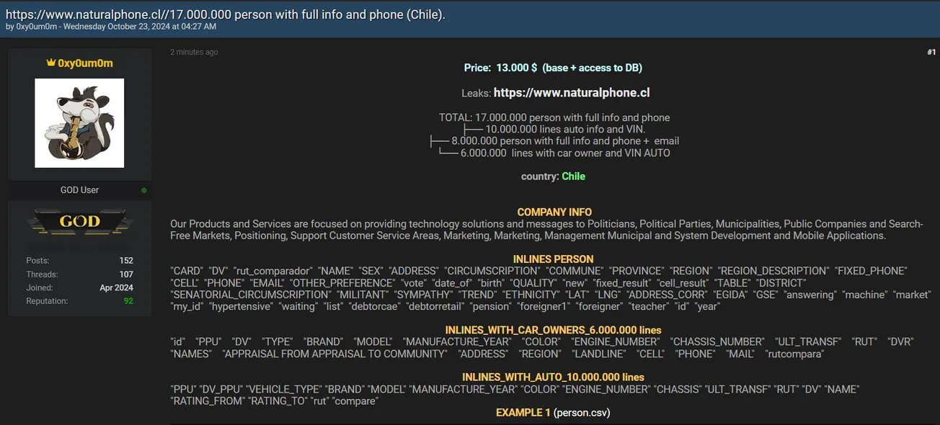Select the Posts count 152
This screenshot has height=425, width=940.
(126, 261)
